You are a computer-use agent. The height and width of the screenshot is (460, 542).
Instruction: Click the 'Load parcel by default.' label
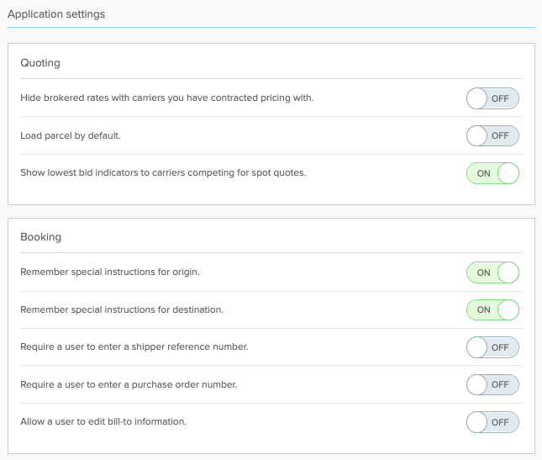tap(71, 135)
